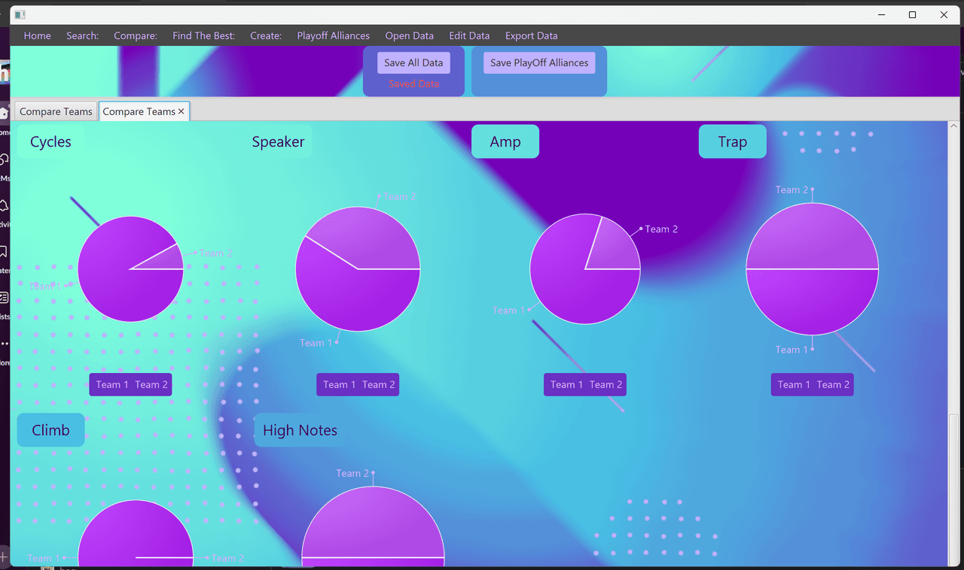
Task: Close the active Compare Teams tab
Action: 182,111
